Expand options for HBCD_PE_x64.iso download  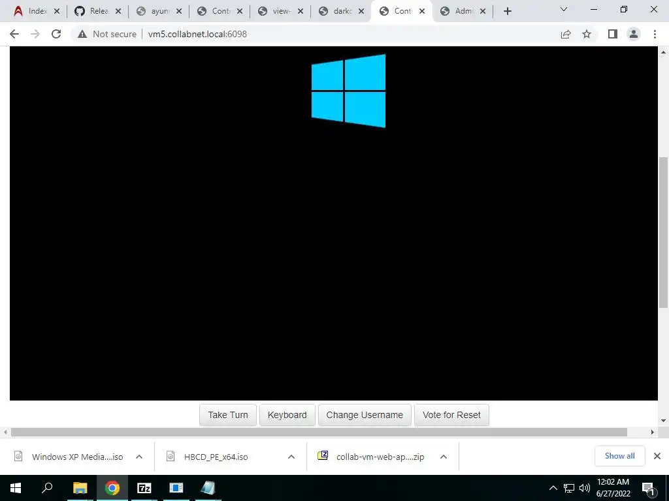(291, 457)
